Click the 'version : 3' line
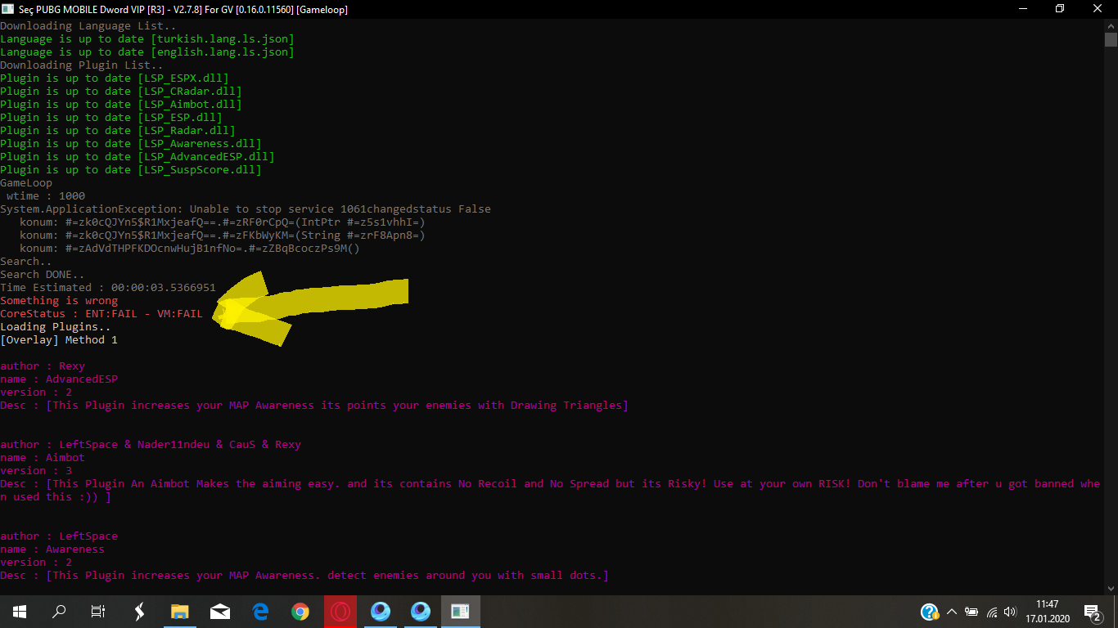Viewport: 1118px width, 628px height. point(36,471)
